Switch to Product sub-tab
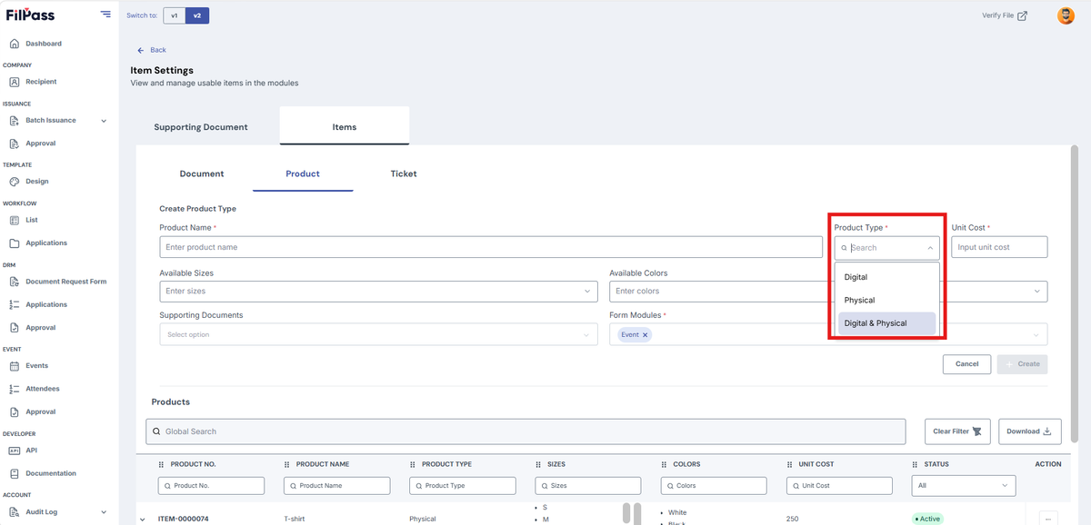 click(303, 173)
